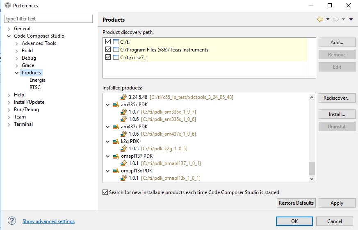The height and width of the screenshot is (230, 358).
Task: Click the omapl137 PDK 1.0.1 version icon
Action: point(123,163)
